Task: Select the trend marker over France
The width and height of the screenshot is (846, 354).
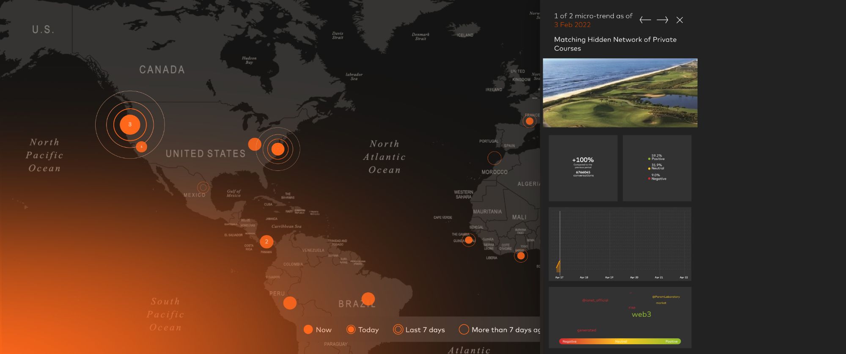Action: tap(529, 121)
